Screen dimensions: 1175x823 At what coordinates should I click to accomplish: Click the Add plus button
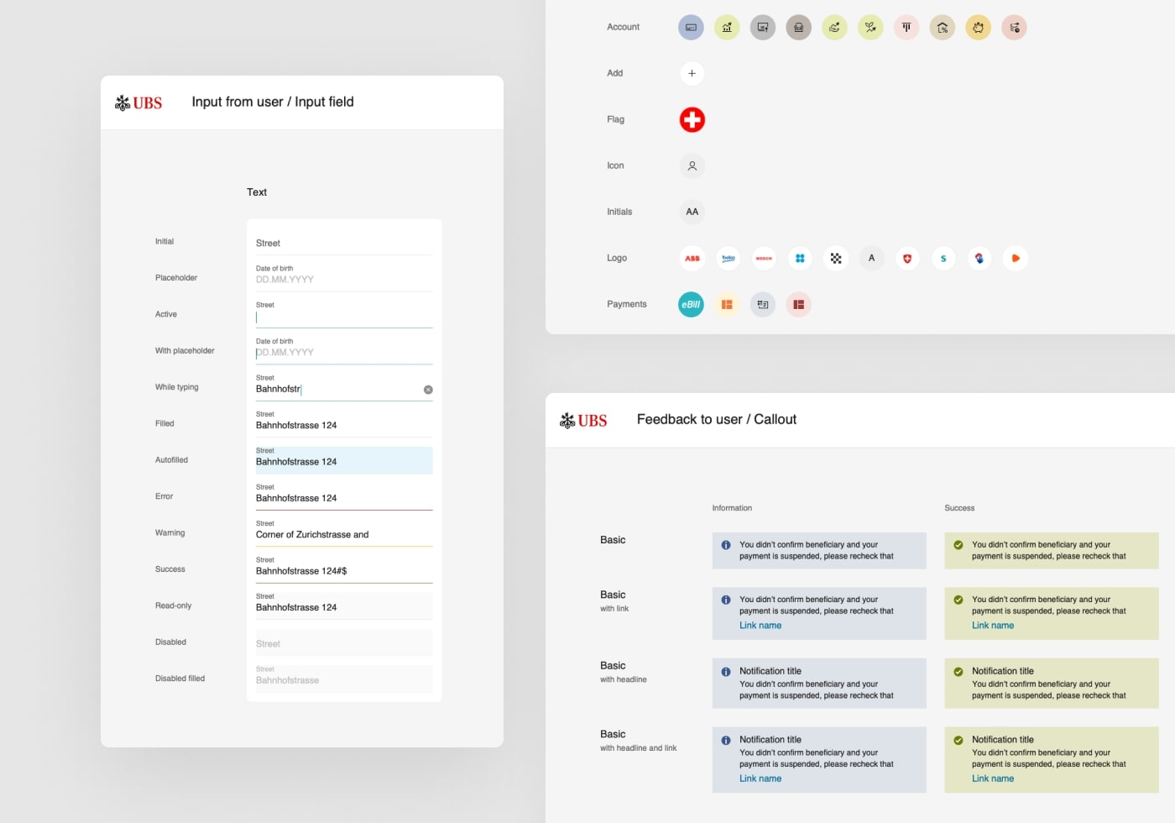[x=692, y=73]
